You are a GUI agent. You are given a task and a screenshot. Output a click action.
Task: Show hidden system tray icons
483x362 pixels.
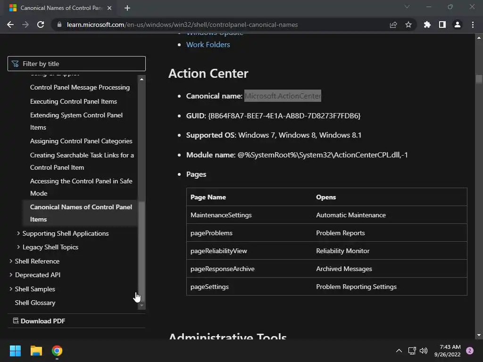(x=399, y=351)
